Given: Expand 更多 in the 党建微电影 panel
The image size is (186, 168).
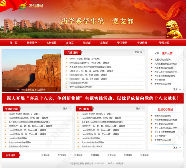Looking at the screenshot, I should pos(66,108).
